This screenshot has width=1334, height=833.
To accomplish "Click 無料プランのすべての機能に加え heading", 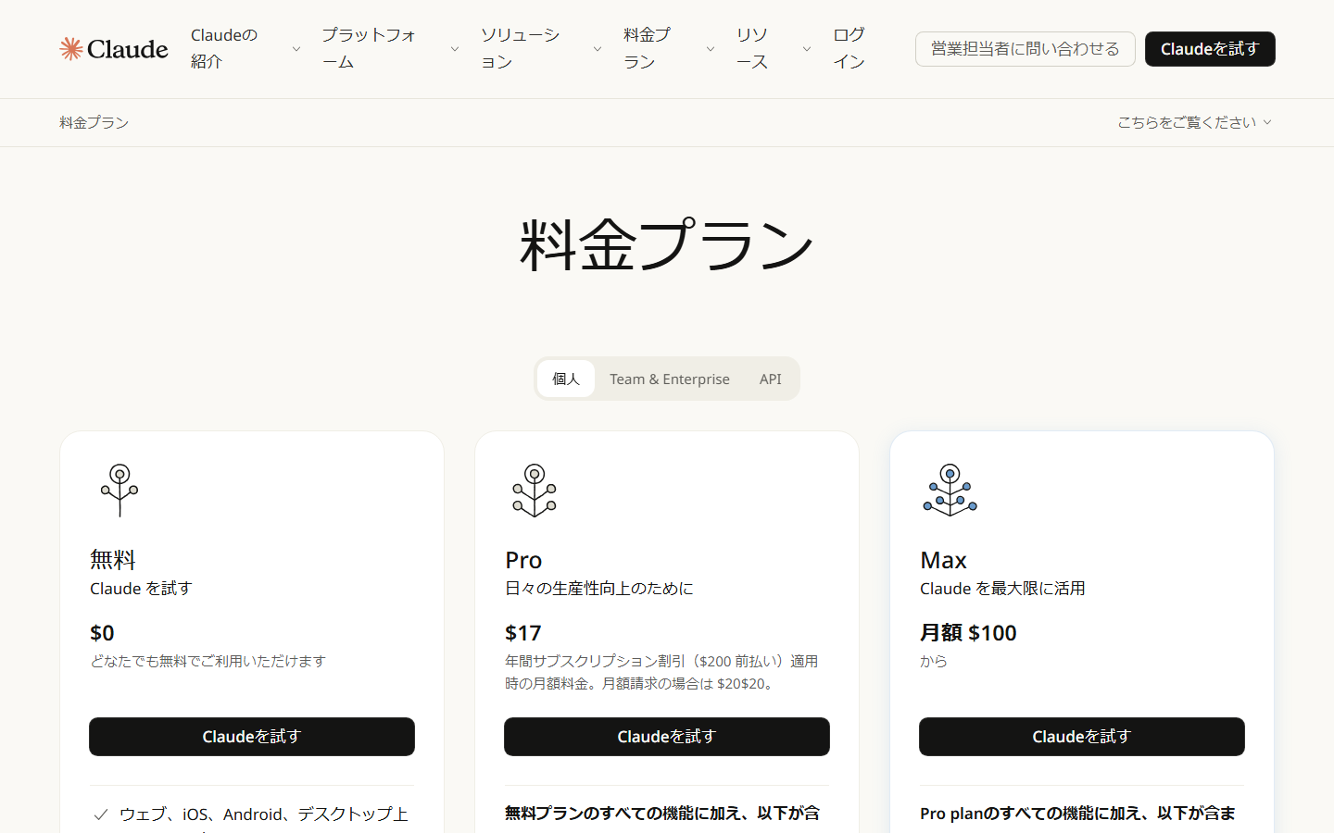I will click(x=662, y=813).
